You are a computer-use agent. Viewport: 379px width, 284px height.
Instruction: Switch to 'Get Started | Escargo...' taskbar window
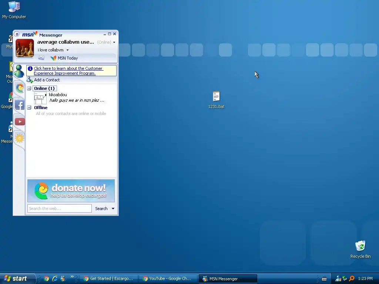click(x=109, y=279)
